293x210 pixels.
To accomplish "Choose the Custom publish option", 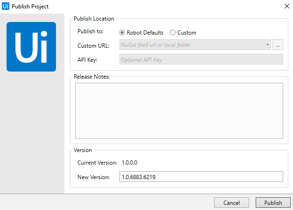I will click(x=173, y=33).
